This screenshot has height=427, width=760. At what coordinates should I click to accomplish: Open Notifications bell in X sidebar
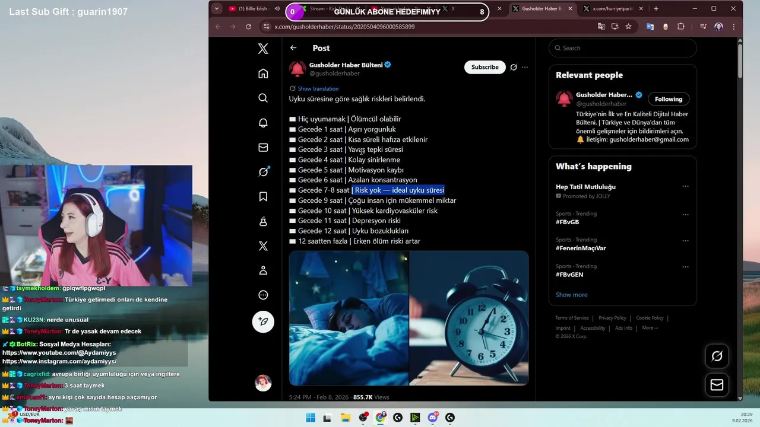263,123
